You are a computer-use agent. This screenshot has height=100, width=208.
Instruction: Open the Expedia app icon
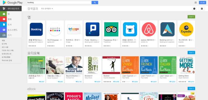(186, 29)
